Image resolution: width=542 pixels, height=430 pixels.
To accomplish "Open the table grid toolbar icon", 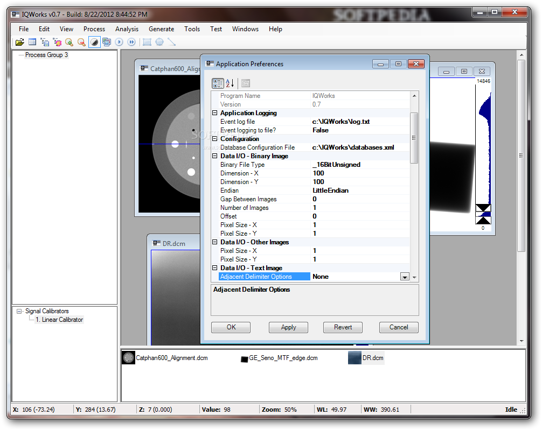I will [32, 42].
